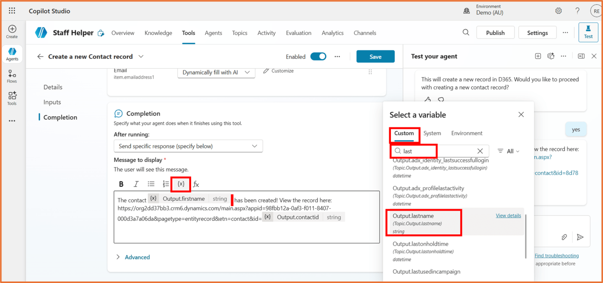Insert a numbered list
This screenshot has height=283, width=603.
pos(166,184)
